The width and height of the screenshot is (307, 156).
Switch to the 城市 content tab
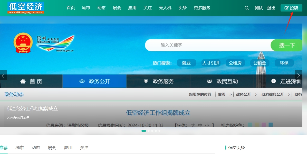[20, 148]
